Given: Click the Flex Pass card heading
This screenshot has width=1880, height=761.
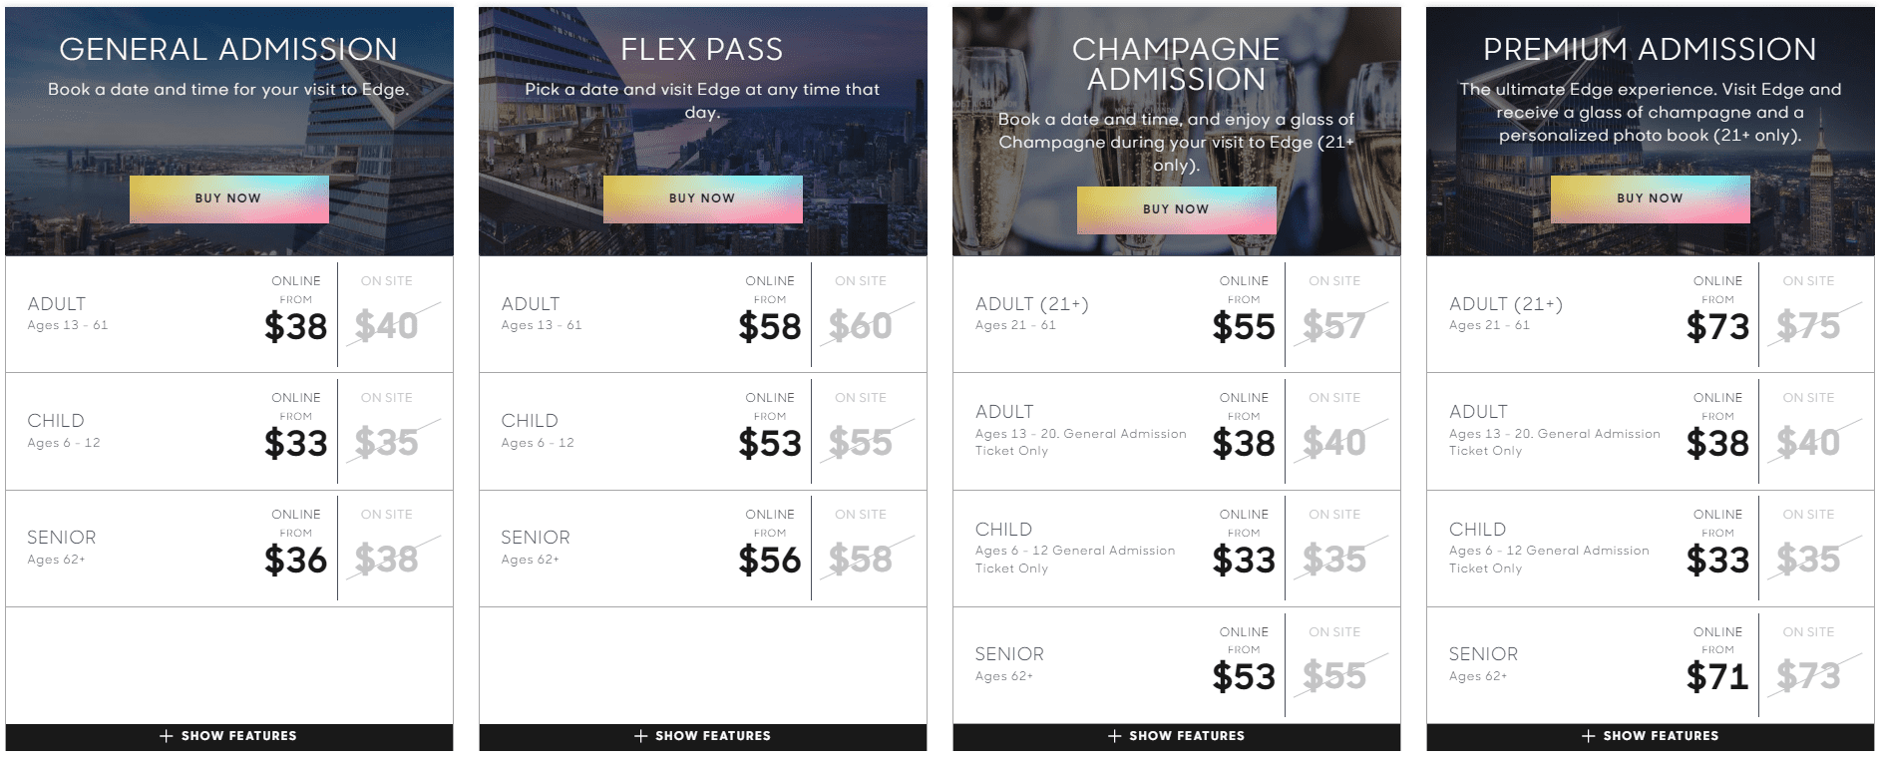Looking at the screenshot, I should pyautogui.click(x=702, y=49).
